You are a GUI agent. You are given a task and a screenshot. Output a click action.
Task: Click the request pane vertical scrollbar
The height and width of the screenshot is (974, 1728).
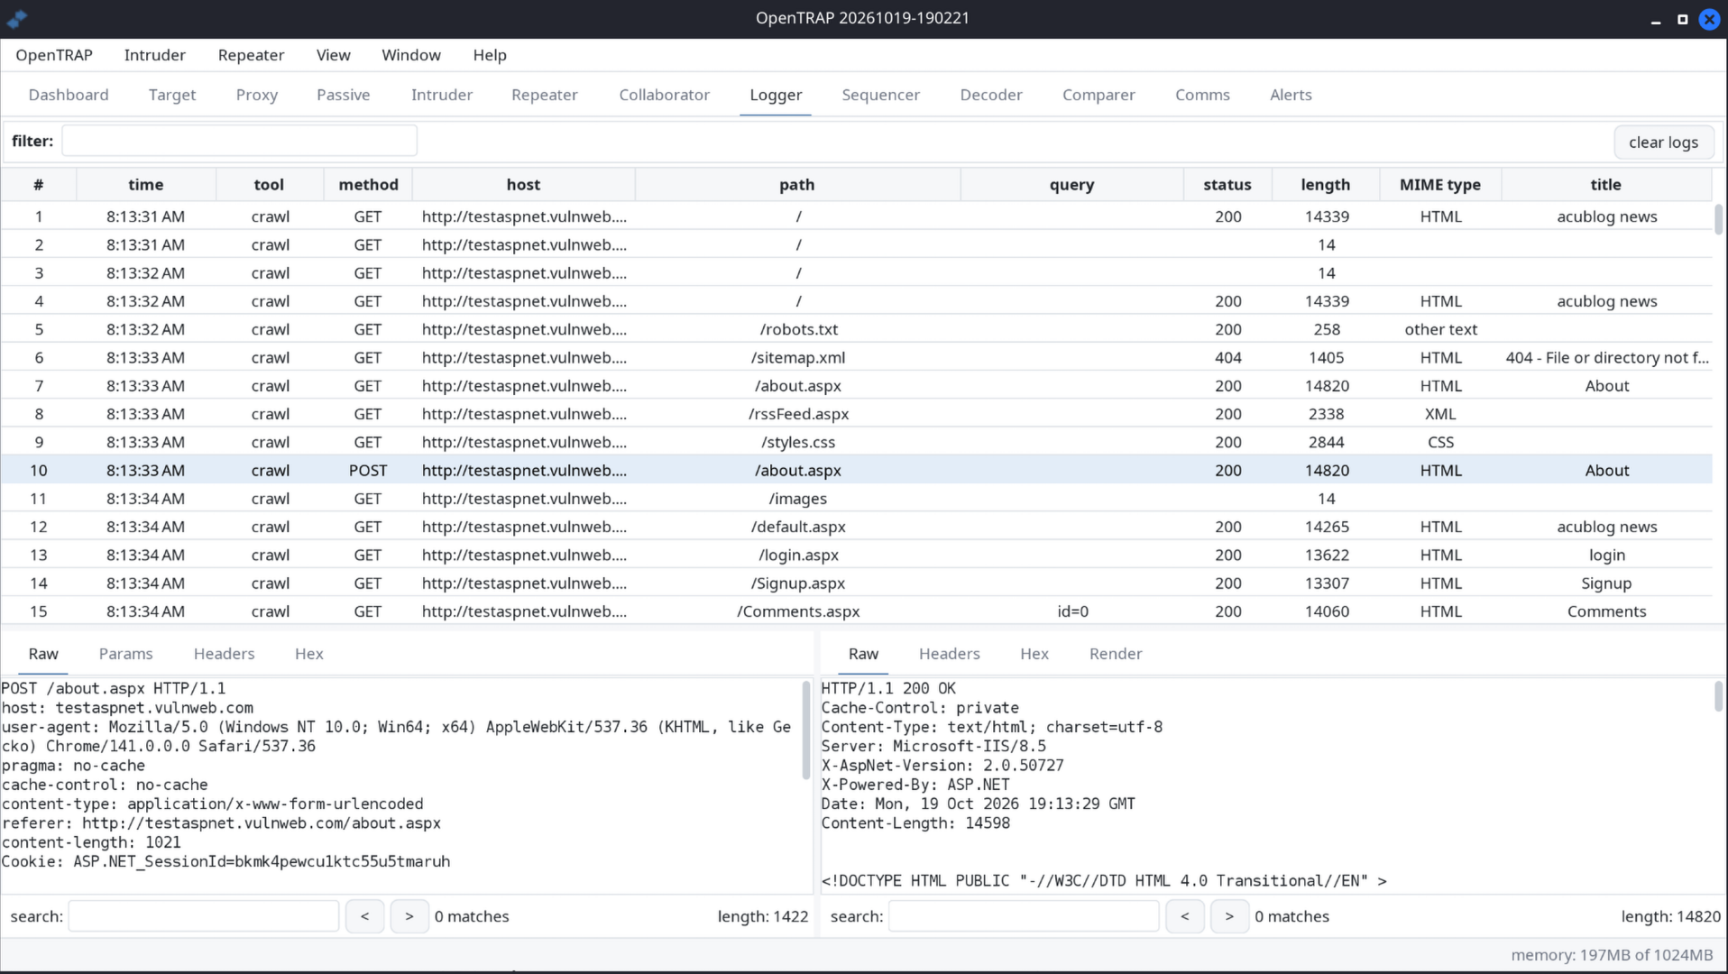(806, 730)
